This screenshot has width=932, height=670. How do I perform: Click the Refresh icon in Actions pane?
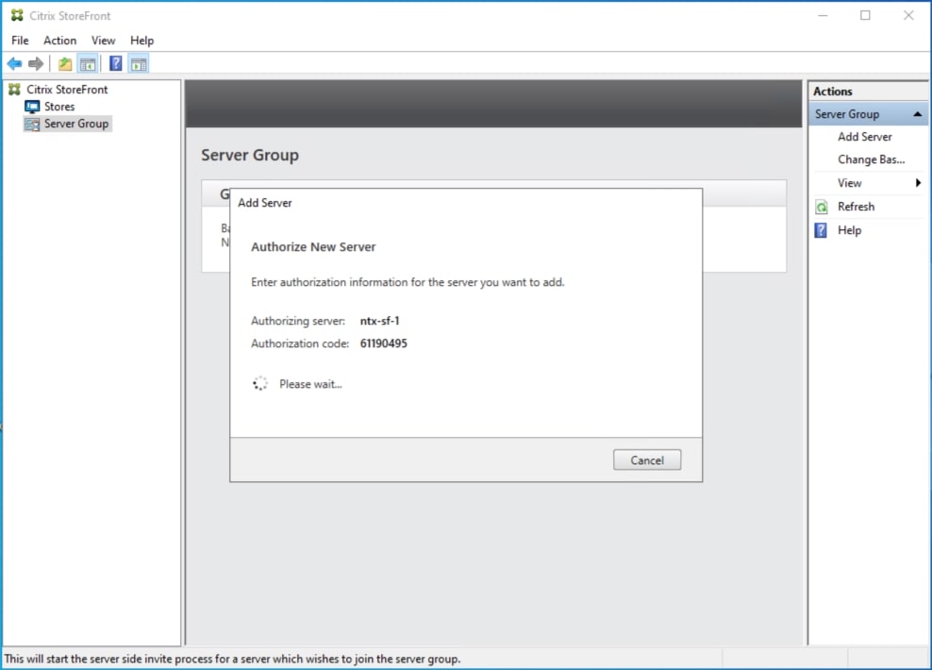(x=820, y=207)
